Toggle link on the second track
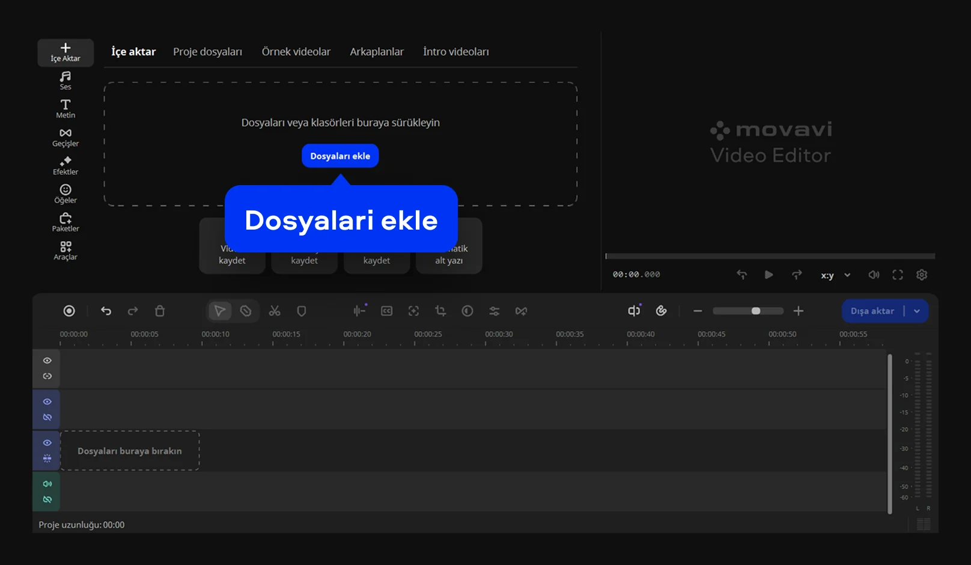Viewport: 971px width, 565px height. click(47, 417)
